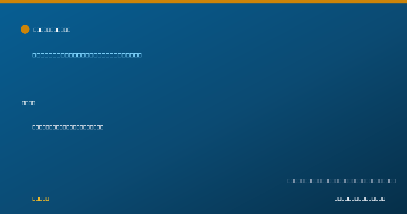Image resolution: width=407 pixels, height=214 pixels.
Task: Click the orange circle logo icon
Action: (25, 29)
